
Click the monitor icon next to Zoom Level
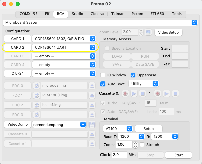tap(148, 32)
